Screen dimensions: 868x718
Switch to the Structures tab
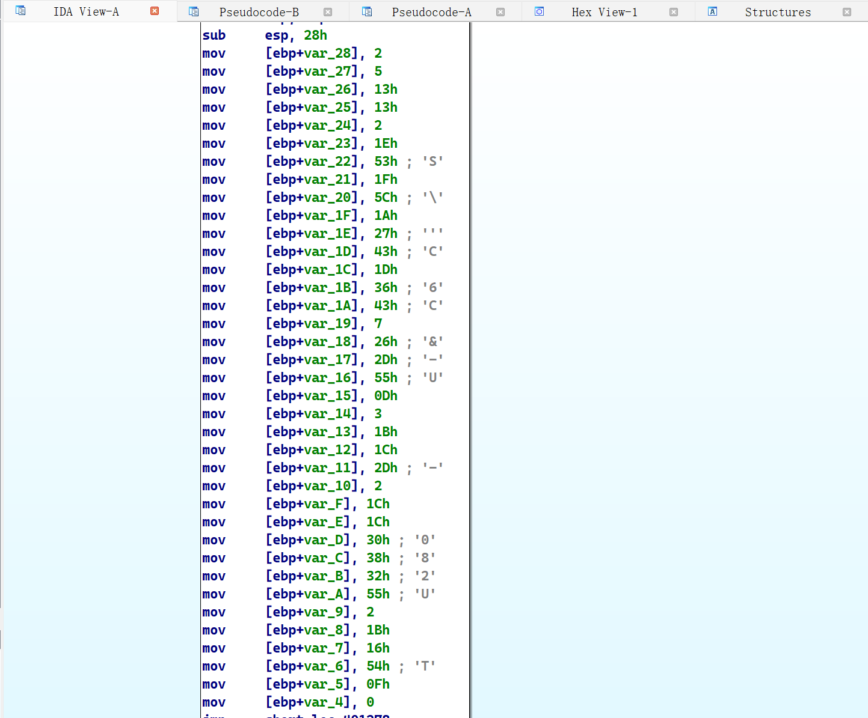778,11
